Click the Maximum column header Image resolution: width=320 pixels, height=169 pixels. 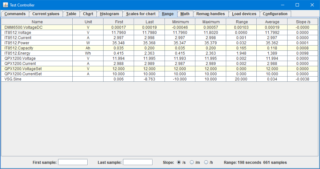click(x=211, y=22)
